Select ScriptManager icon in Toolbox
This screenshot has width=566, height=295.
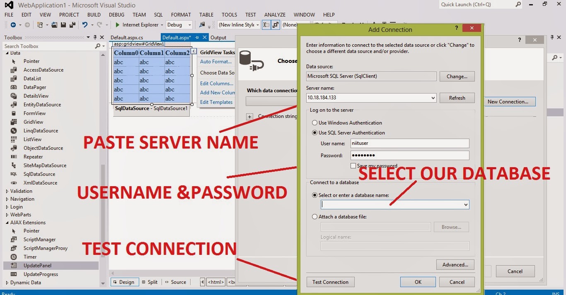coord(14,240)
